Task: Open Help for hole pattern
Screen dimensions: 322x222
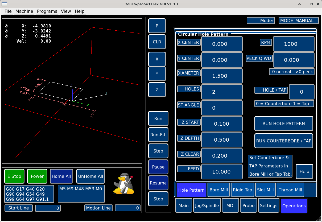Action: (304, 171)
